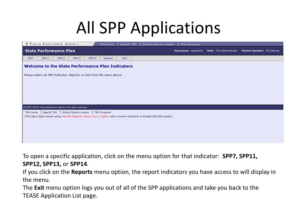Open TEA Divisions in top header
The height and width of the screenshot is (222, 297).
click(x=190, y=44)
